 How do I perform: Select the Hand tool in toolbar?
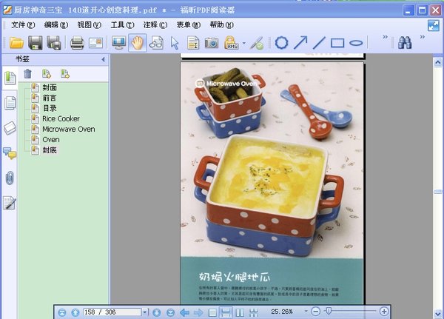click(x=138, y=43)
